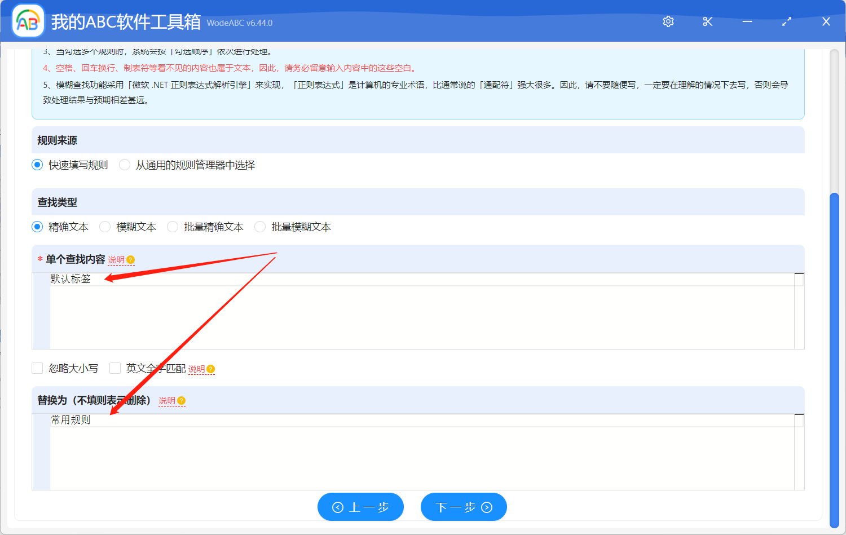Enable the 英文全字匹配 checkbox
Screen dimensions: 846x535
coord(115,368)
